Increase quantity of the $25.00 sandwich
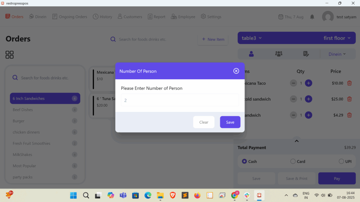The height and width of the screenshot is (202, 360). coord(308,99)
